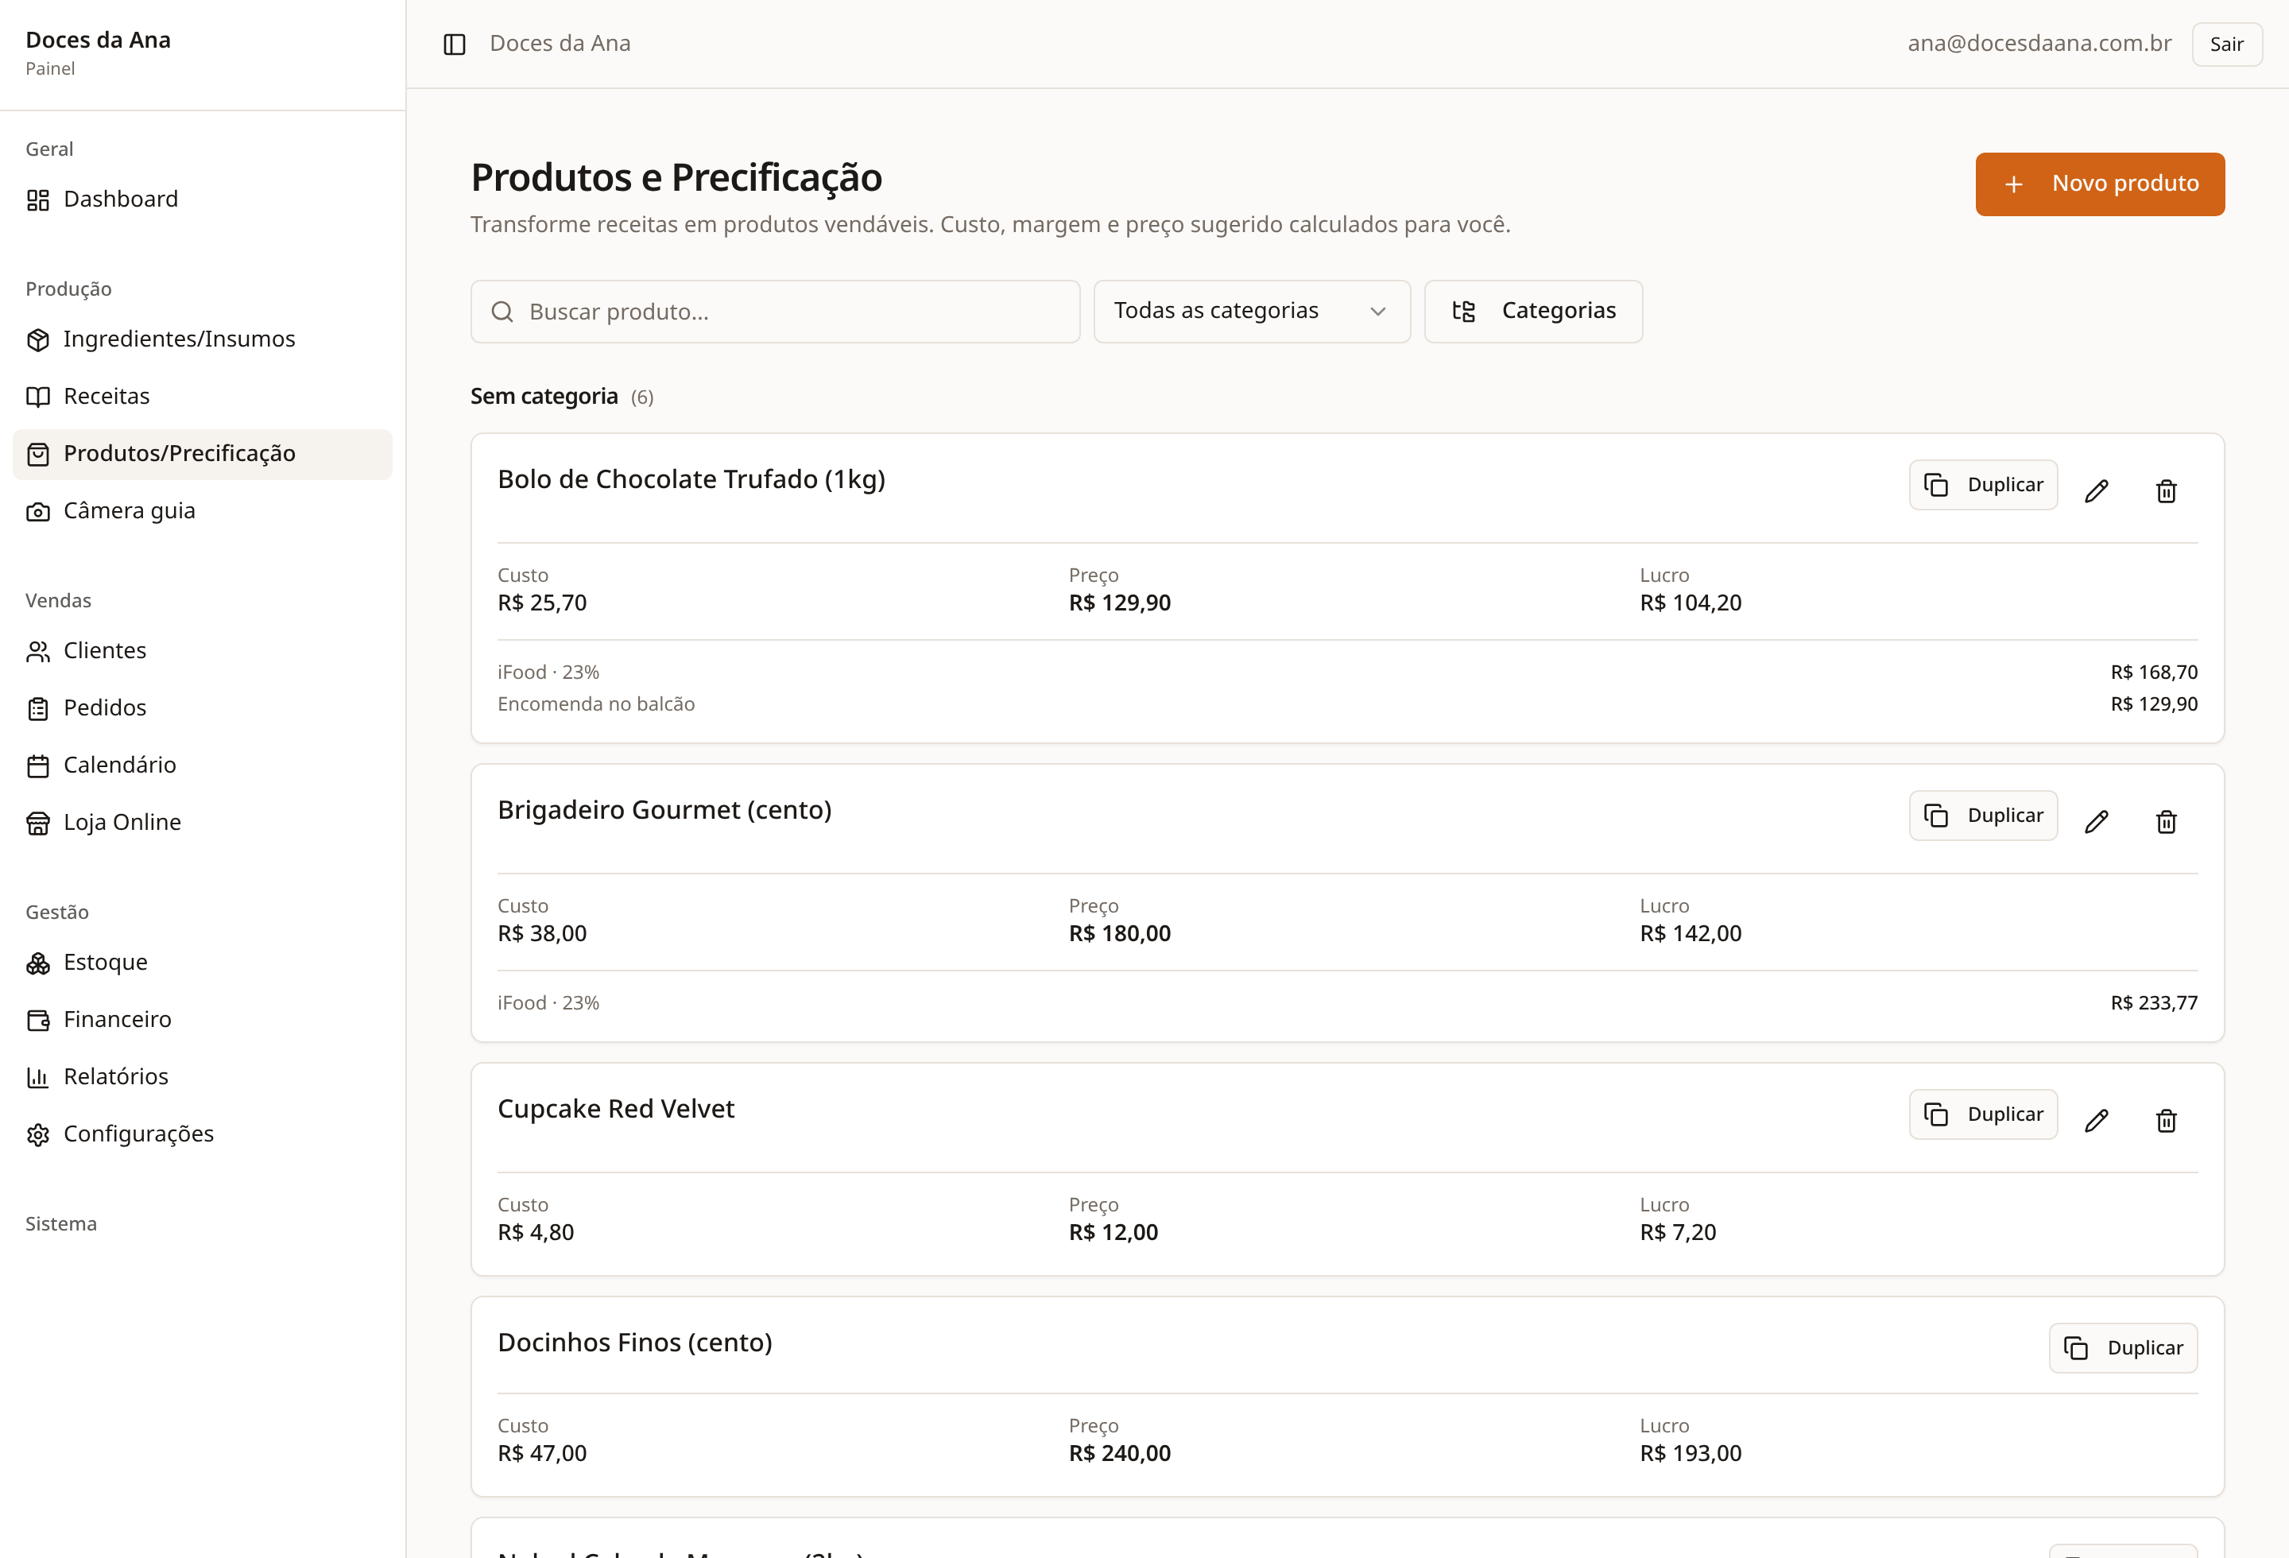Delete Brigadeiro Gourmet trash icon

[2165, 821]
